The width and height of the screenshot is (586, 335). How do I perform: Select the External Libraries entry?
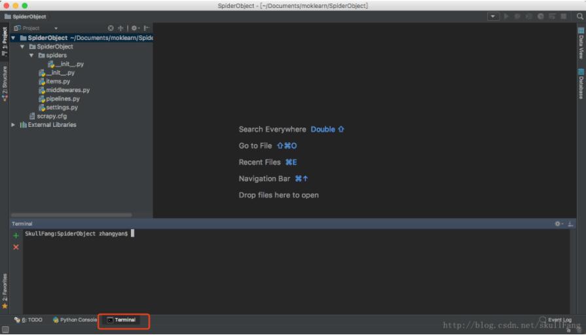click(x=48, y=125)
